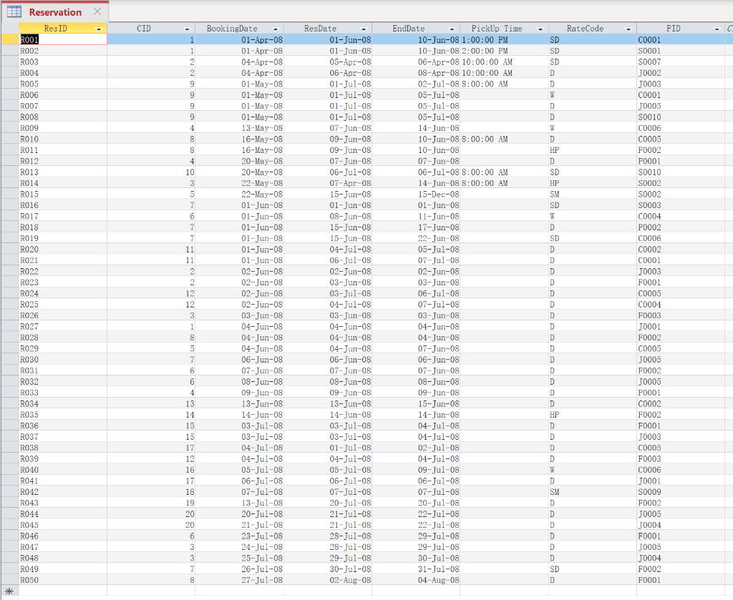This screenshot has height=600, width=733.
Task: Click ResID cell R042
Action: click(63, 492)
